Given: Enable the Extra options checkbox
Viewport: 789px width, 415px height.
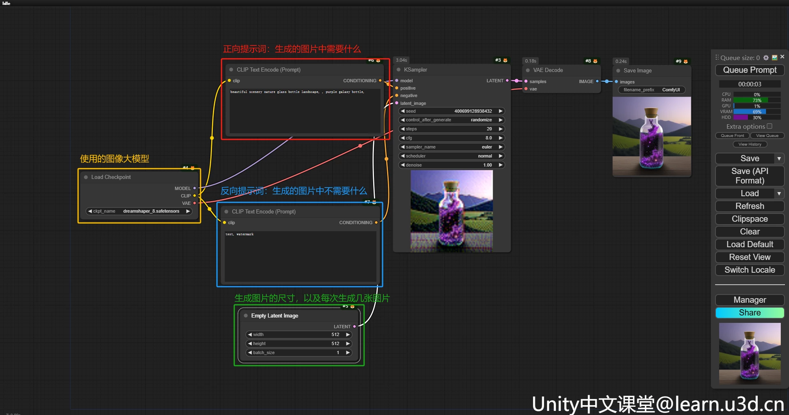Looking at the screenshot, I should click(770, 126).
